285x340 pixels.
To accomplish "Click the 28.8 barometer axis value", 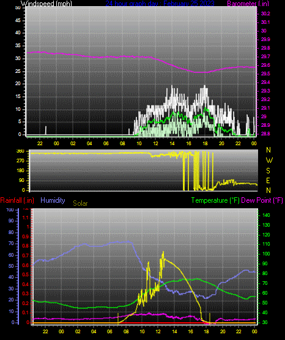I will point(265,134).
